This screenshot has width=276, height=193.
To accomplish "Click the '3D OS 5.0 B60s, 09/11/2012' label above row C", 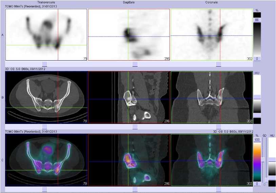I will point(233,131).
